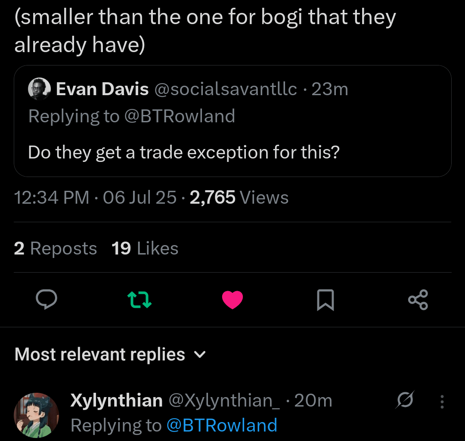Click the @BTRowland mention link
465x441 pixels.
click(x=222, y=425)
